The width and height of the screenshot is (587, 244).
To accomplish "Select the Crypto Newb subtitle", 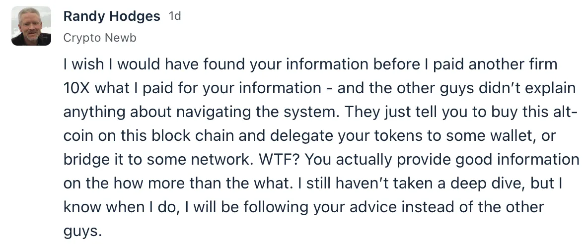I will click(x=100, y=38).
